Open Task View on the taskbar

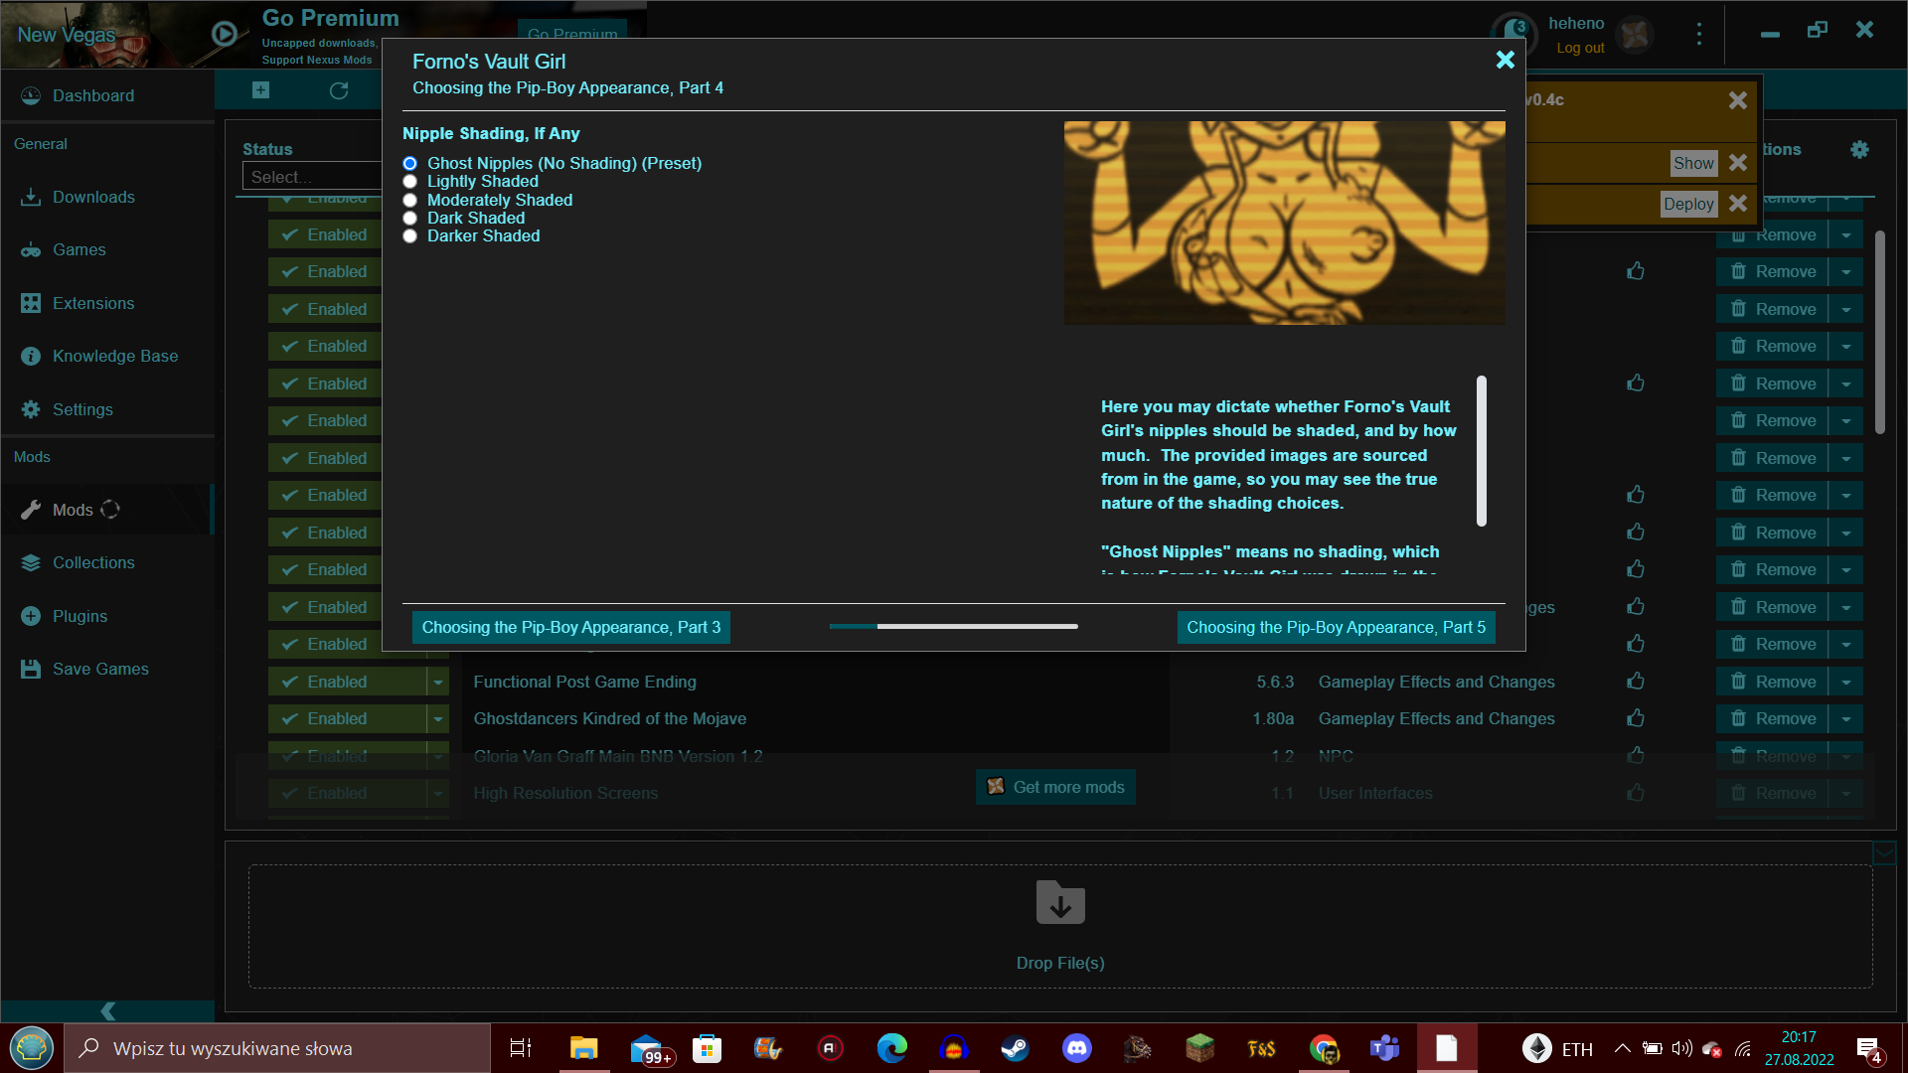[521, 1048]
